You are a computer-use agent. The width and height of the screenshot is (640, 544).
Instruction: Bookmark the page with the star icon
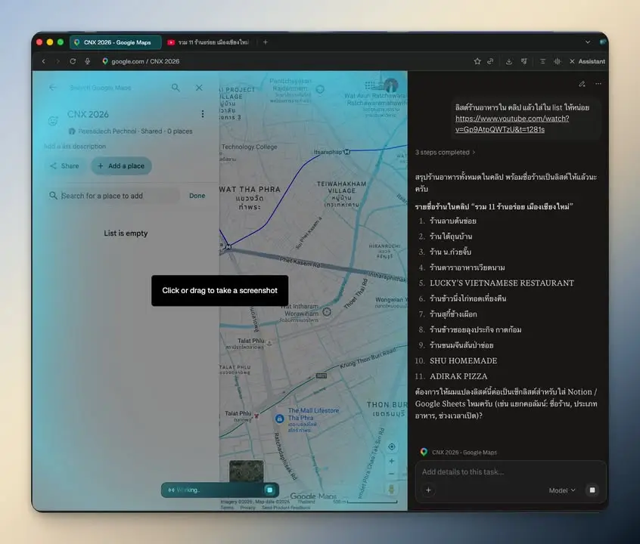tap(477, 61)
